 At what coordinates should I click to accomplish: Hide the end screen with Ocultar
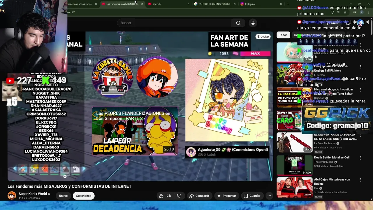(x=263, y=36)
